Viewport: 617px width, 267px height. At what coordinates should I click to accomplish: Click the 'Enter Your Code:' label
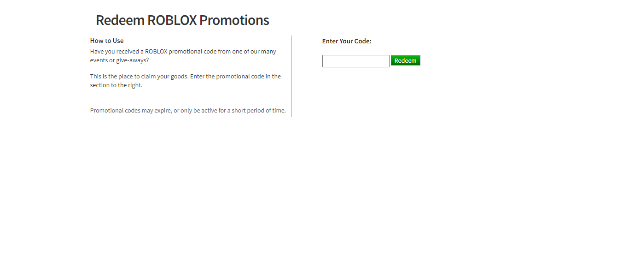click(x=346, y=41)
